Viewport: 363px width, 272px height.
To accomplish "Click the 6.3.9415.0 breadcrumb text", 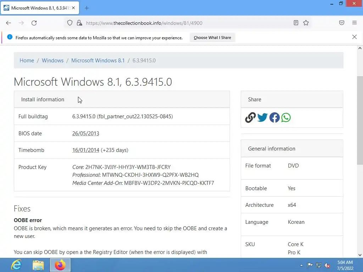I will pyautogui.click(x=144, y=60).
